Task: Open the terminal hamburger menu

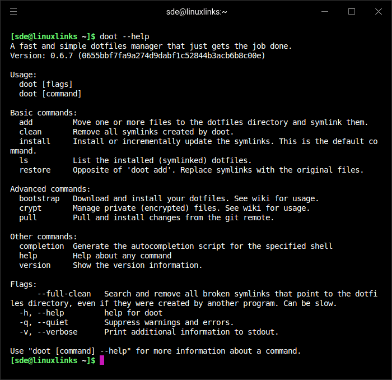Action: pyautogui.click(x=14, y=11)
